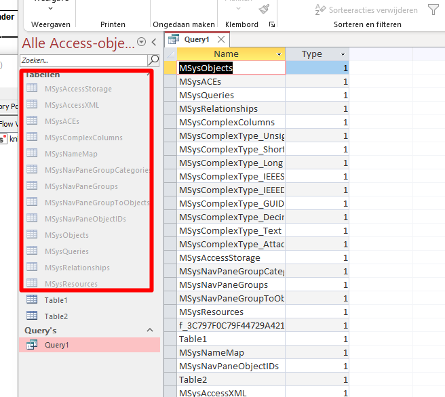Click the MSysNavPaneGroups table icon in pane

(32, 186)
